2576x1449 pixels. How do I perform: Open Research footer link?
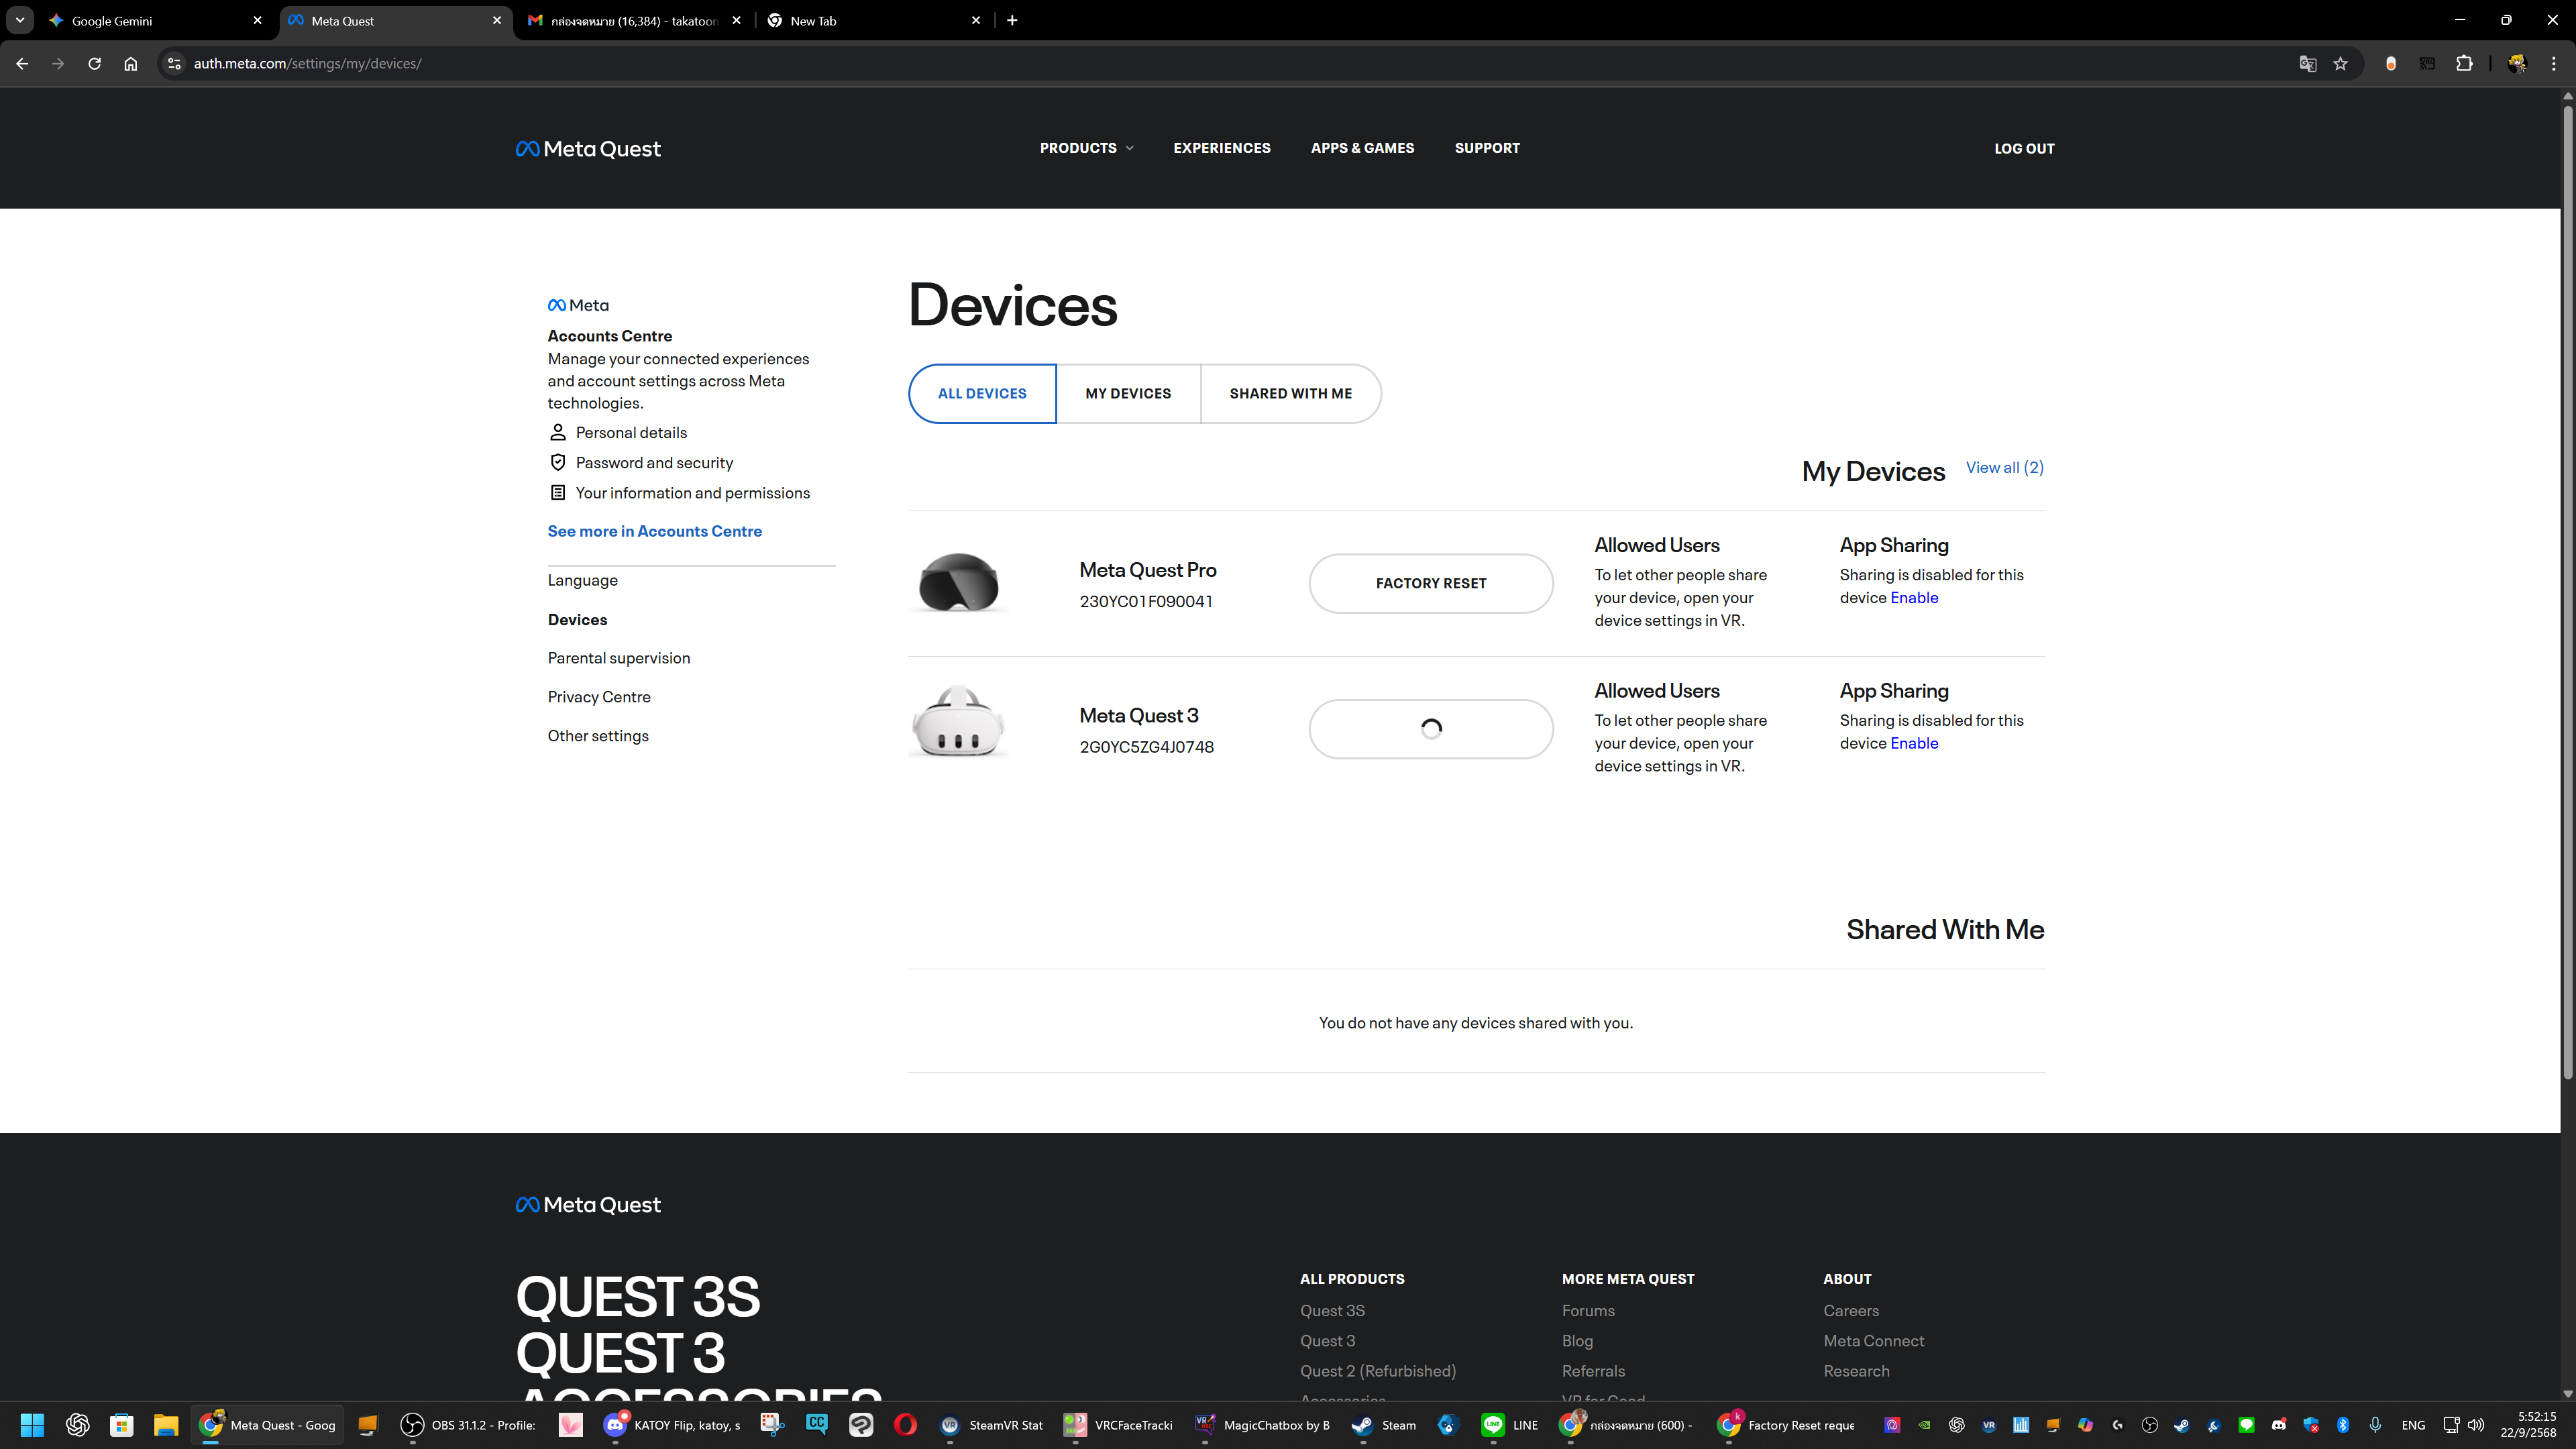[1856, 1371]
